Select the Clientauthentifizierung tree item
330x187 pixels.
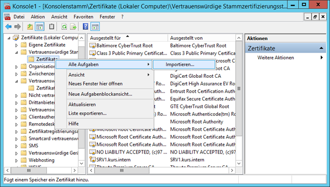(x=42, y=117)
